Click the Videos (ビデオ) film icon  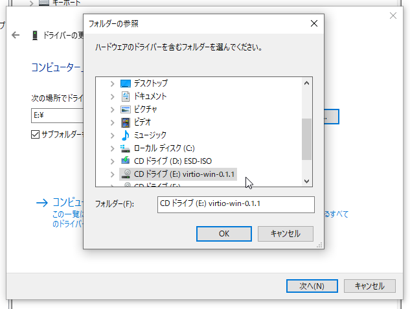(x=126, y=122)
